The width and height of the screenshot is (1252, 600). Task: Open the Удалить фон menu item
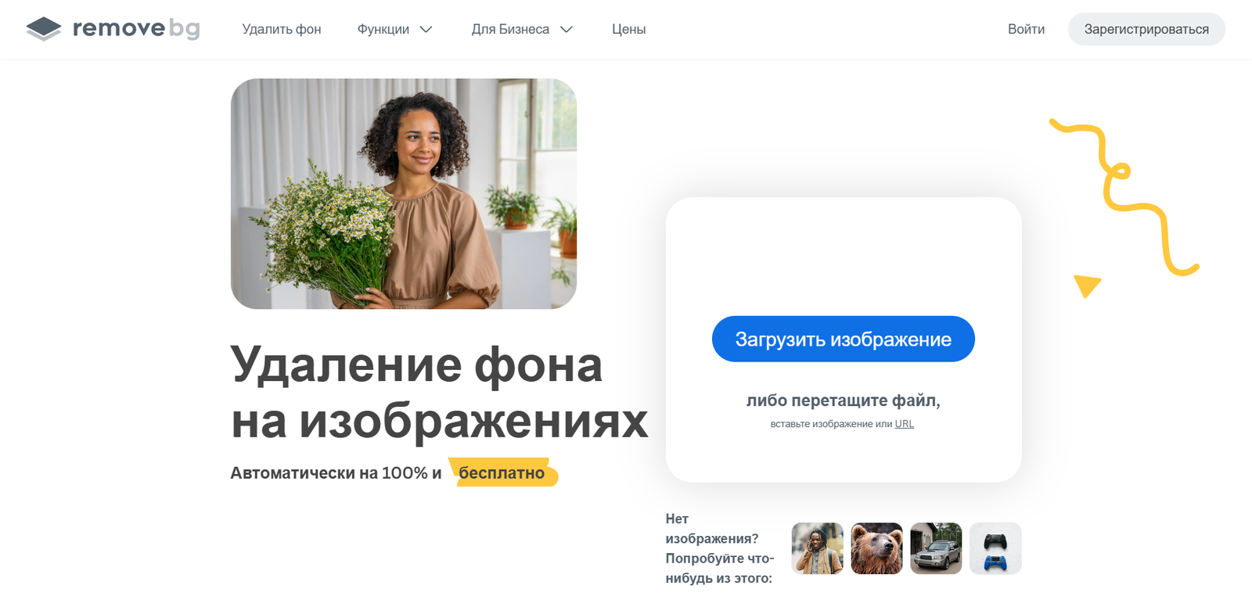click(x=282, y=29)
